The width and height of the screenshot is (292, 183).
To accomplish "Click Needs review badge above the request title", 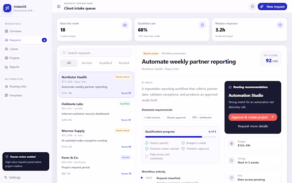I will click(151, 53).
